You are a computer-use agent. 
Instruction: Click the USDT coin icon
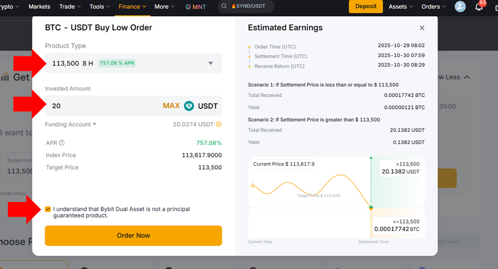click(x=189, y=106)
